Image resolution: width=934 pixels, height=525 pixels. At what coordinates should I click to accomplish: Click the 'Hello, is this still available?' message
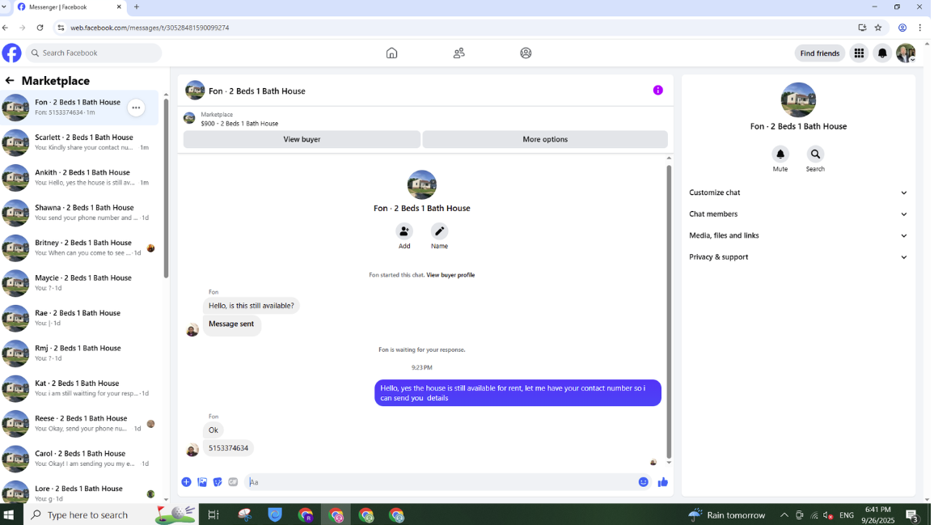[x=251, y=306]
